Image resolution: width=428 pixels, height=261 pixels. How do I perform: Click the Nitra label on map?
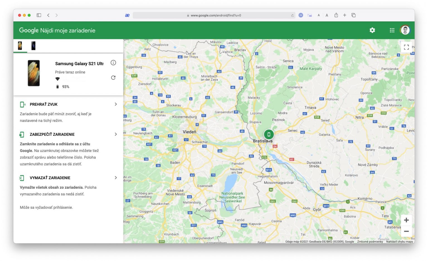[359, 117]
